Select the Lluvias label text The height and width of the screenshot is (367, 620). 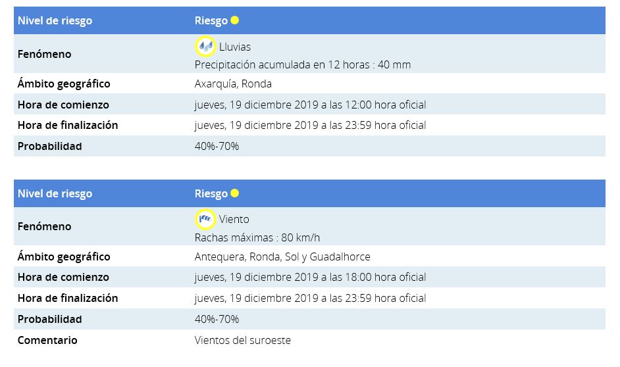pos(235,47)
